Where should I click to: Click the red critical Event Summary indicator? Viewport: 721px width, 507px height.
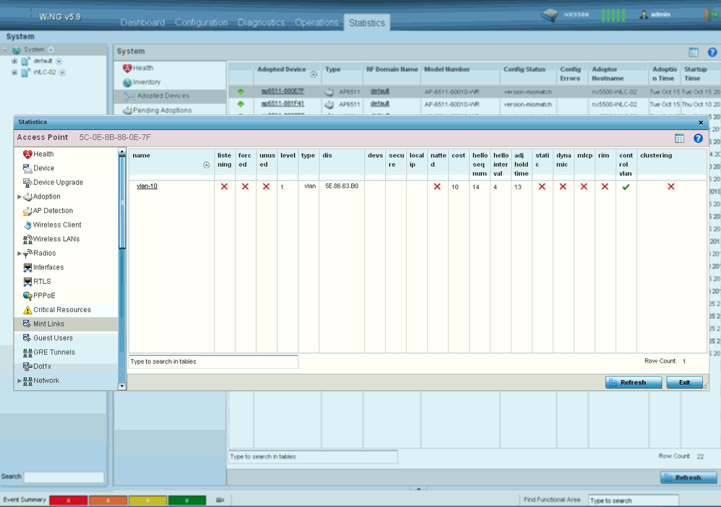(68, 500)
